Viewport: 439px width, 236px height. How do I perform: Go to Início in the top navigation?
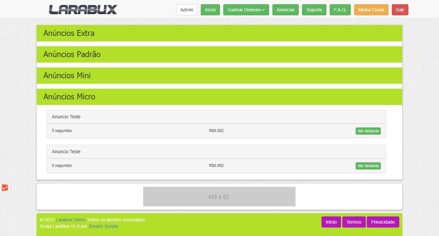pyautogui.click(x=211, y=10)
